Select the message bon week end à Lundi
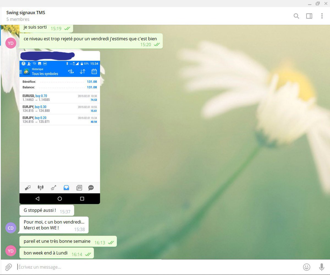Image resolution: width=330 pixels, height=275 pixels. pyautogui.click(x=57, y=253)
